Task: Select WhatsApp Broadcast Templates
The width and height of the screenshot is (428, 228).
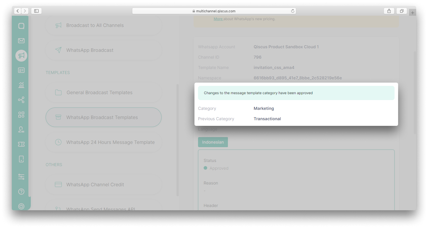Action: tap(104, 118)
